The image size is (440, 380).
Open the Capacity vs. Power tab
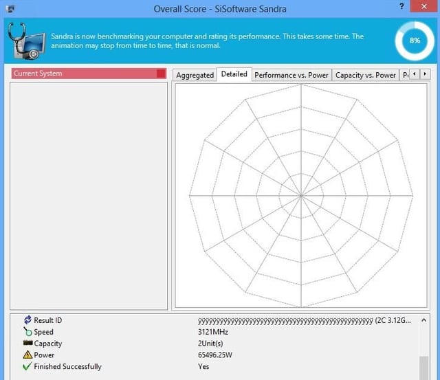365,75
